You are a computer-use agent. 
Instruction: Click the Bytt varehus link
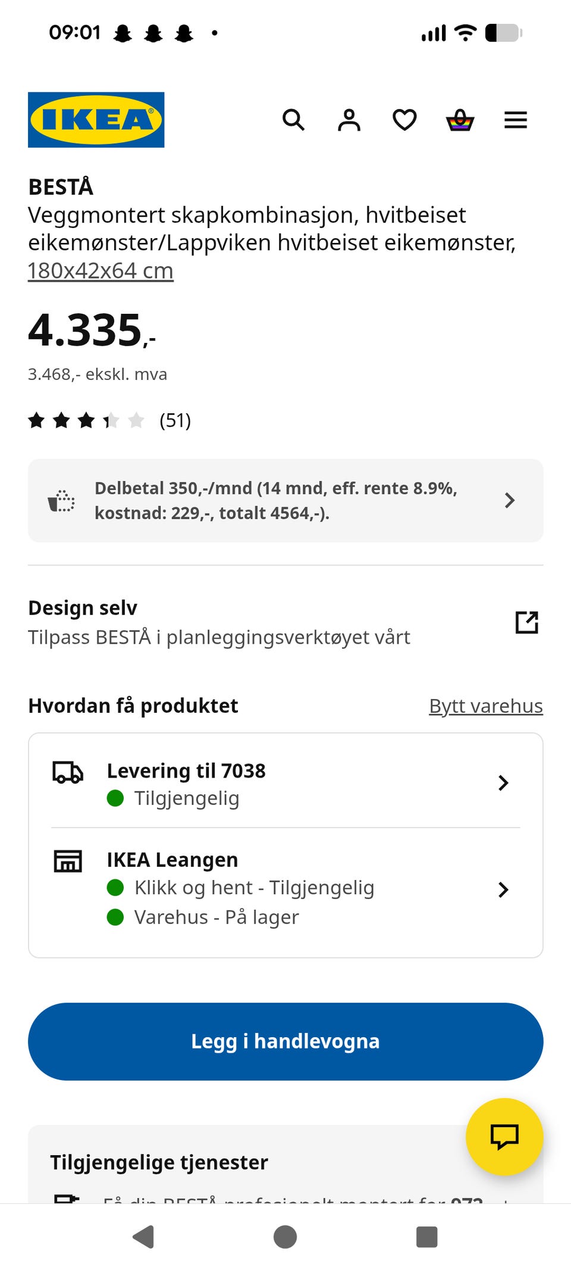(485, 706)
